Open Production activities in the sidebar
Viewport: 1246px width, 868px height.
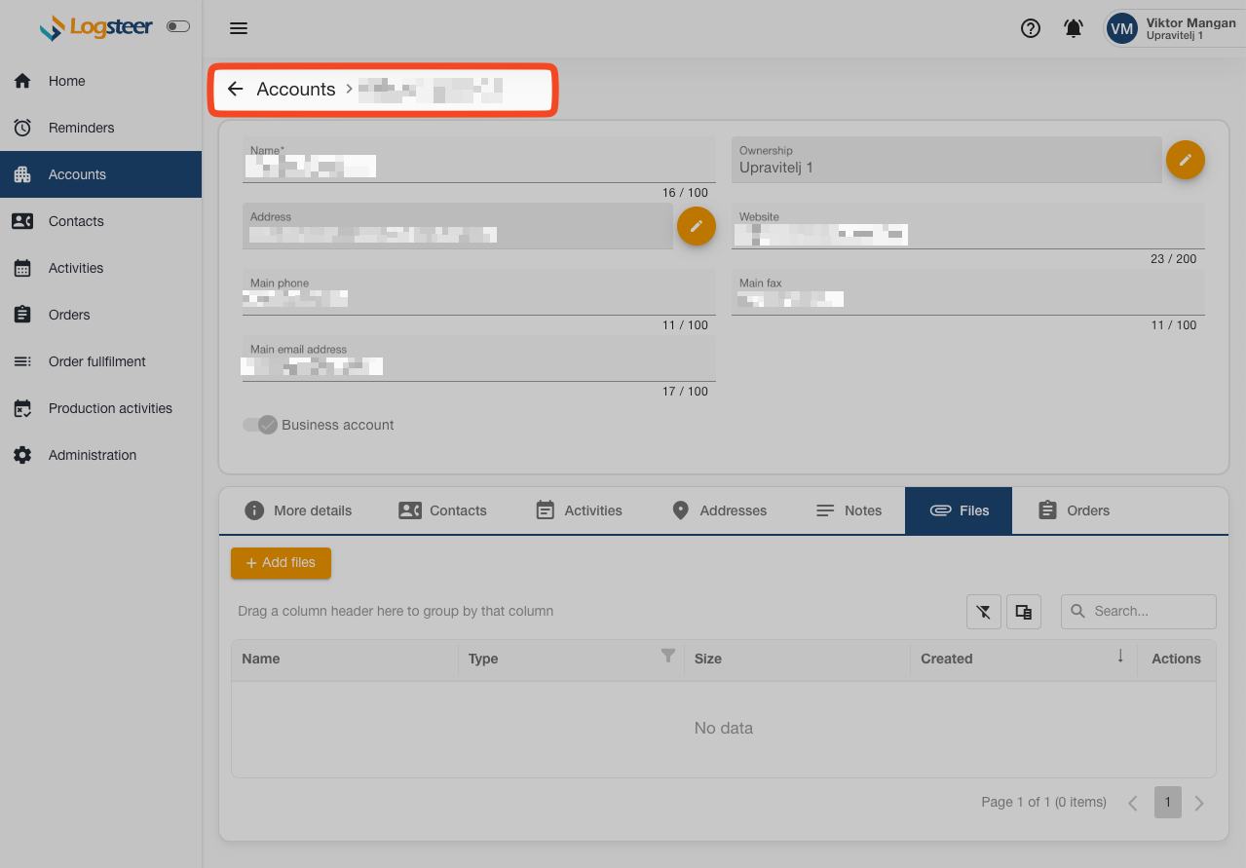tap(109, 408)
